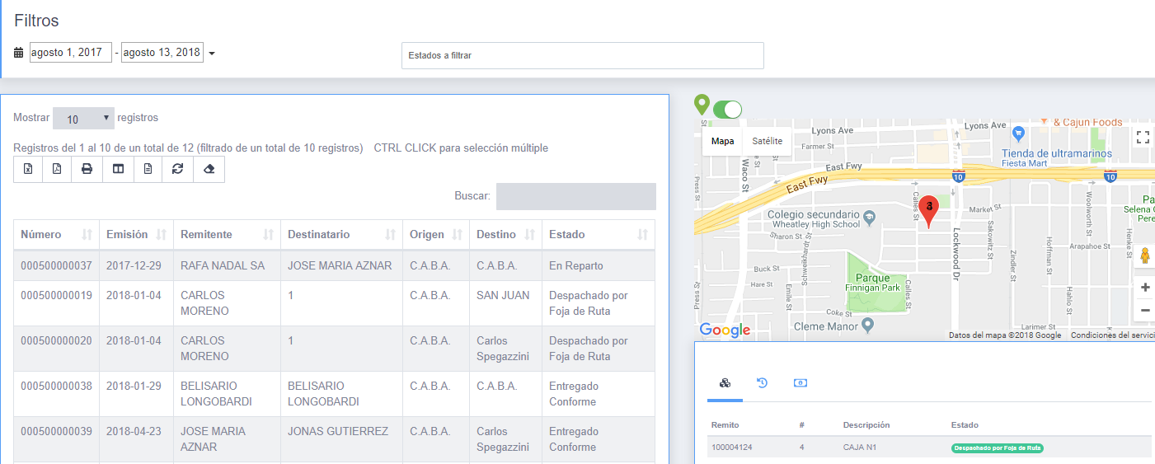Toggle the green map marker switch
1155x464 pixels.
coord(727,109)
